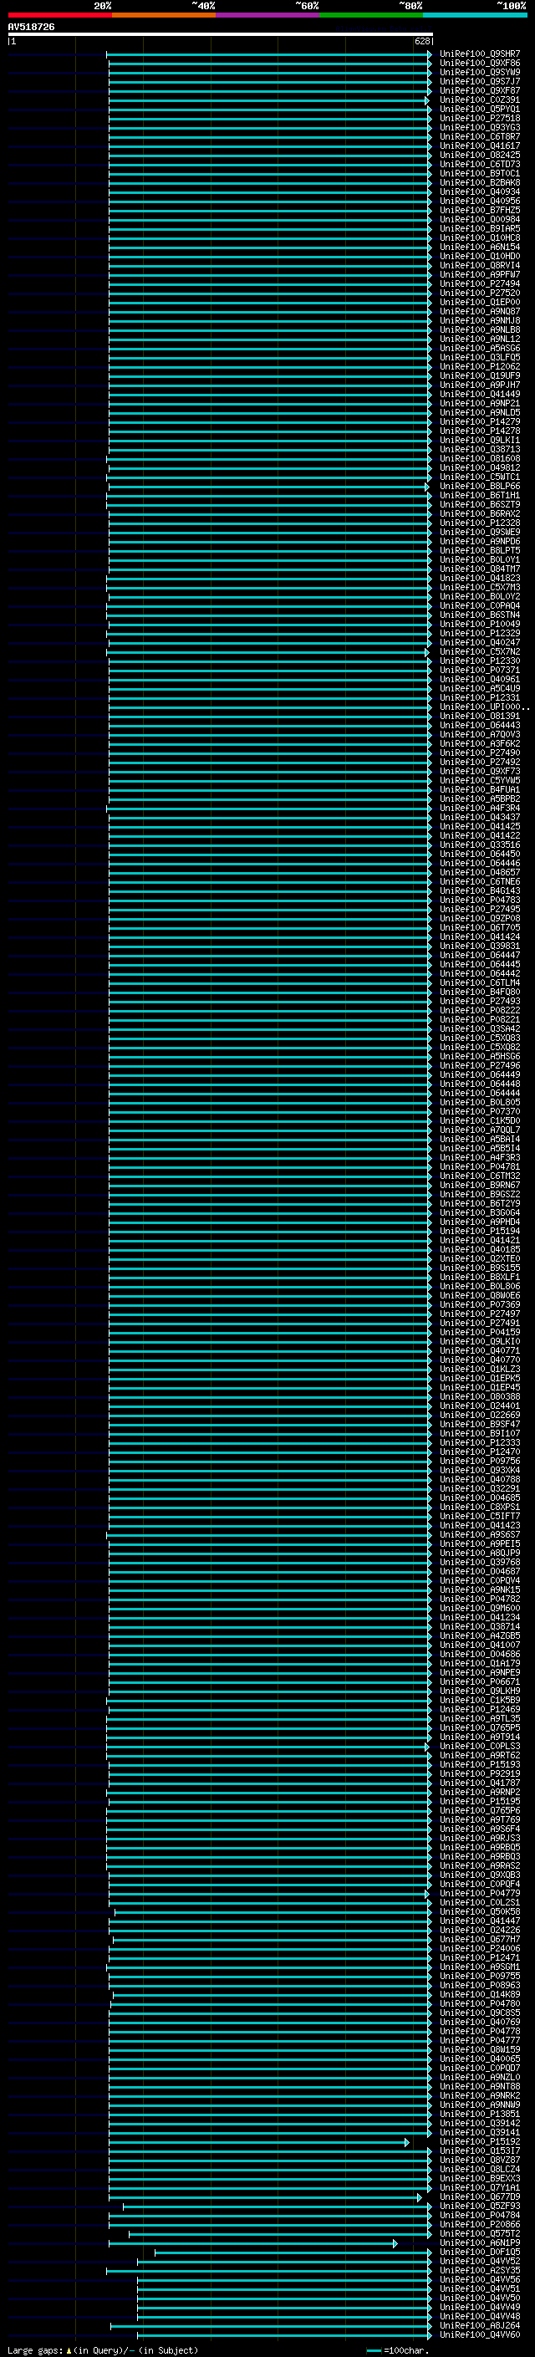
Task: Click the purple ~60% identity color bar
Action: 267,16
